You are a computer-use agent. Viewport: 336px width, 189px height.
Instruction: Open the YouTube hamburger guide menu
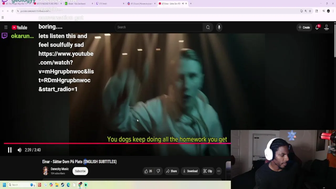click(x=6, y=27)
